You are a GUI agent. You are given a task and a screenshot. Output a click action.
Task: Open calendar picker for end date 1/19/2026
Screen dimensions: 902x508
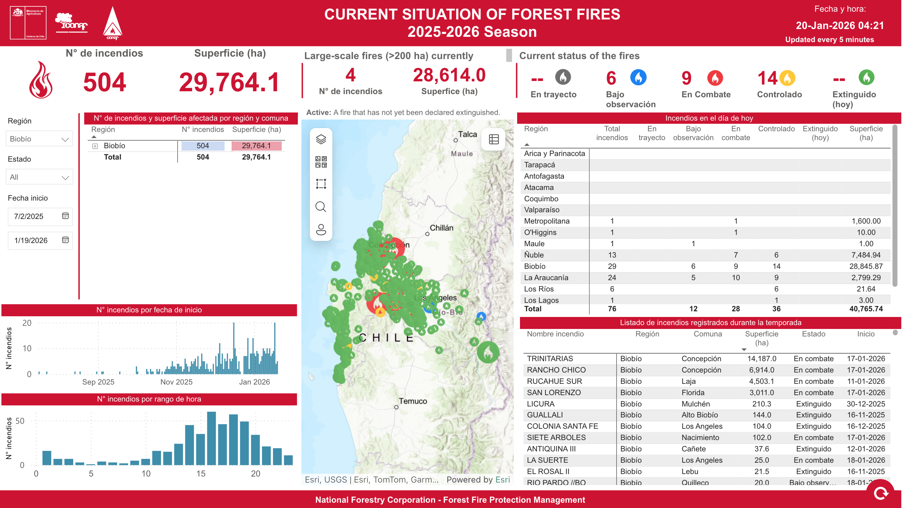pos(65,240)
